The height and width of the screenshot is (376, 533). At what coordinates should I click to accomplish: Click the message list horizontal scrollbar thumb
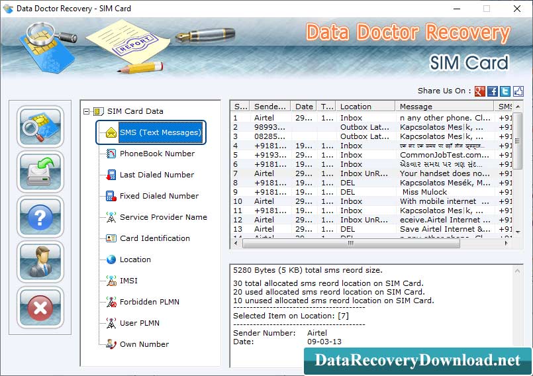[351, 243]
